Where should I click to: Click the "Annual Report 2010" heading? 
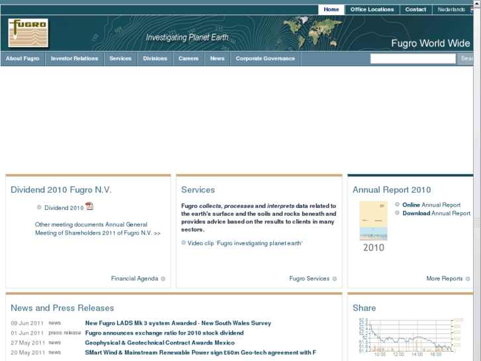tap(392, 190)
